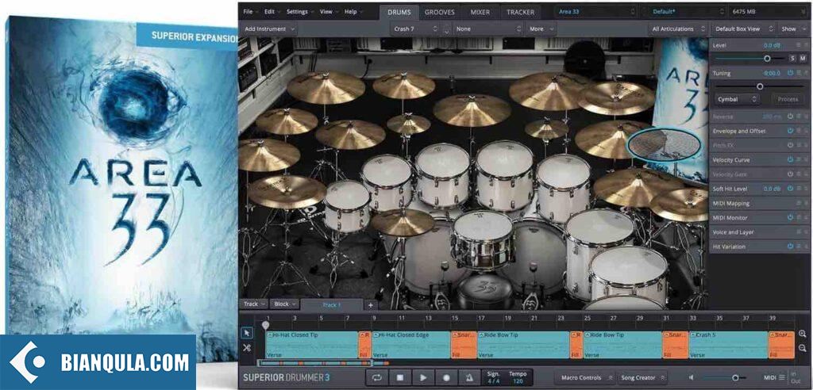Select the Track 1 tab
Image resolution: width=813 pixels, height=390 pixels.
click(x=332, y=305)
